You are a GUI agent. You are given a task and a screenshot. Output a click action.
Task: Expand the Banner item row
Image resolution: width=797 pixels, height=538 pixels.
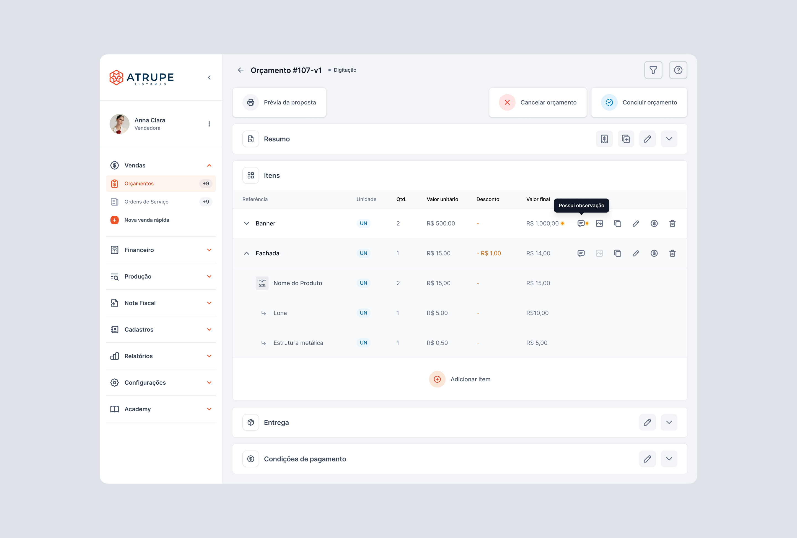(x=246, y=224)
